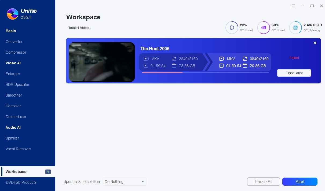Viewport: 325px width, 191px height.
Task: Click the UniFab logo icon
Action: [x=13, y=14]
